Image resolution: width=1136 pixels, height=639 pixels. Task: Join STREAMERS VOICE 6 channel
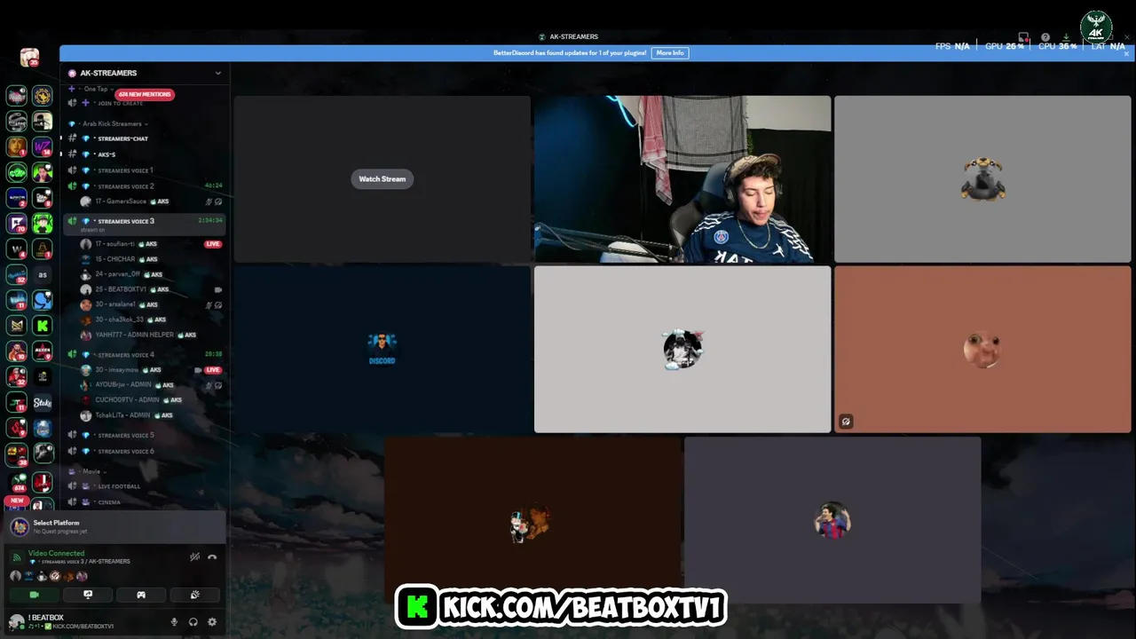coord(144,451)
